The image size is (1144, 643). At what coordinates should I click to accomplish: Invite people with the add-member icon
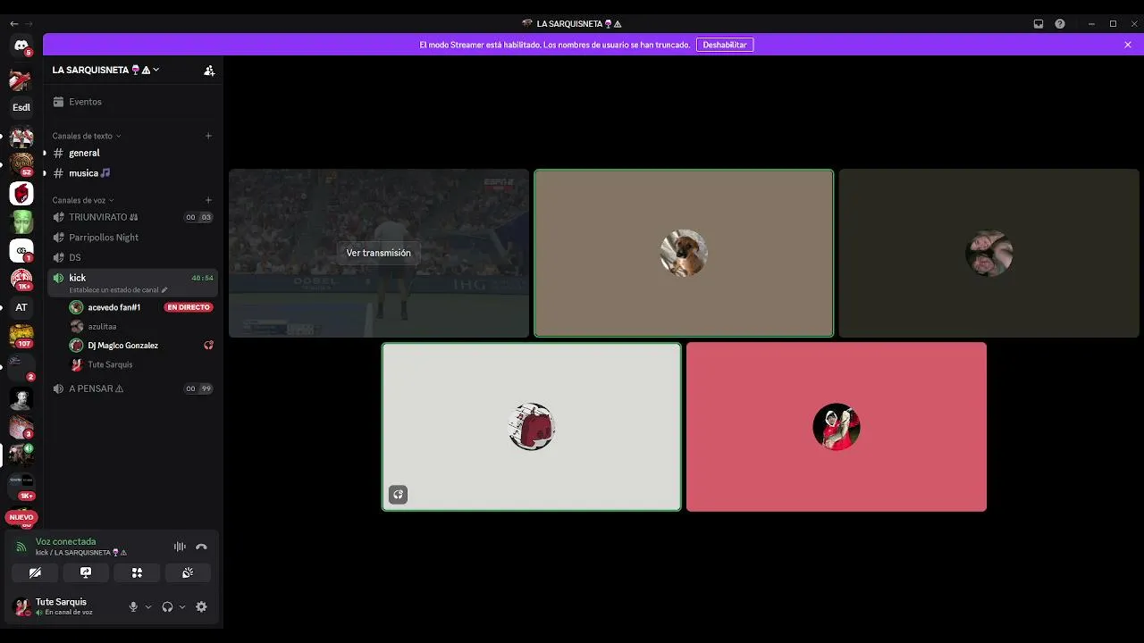209,71
